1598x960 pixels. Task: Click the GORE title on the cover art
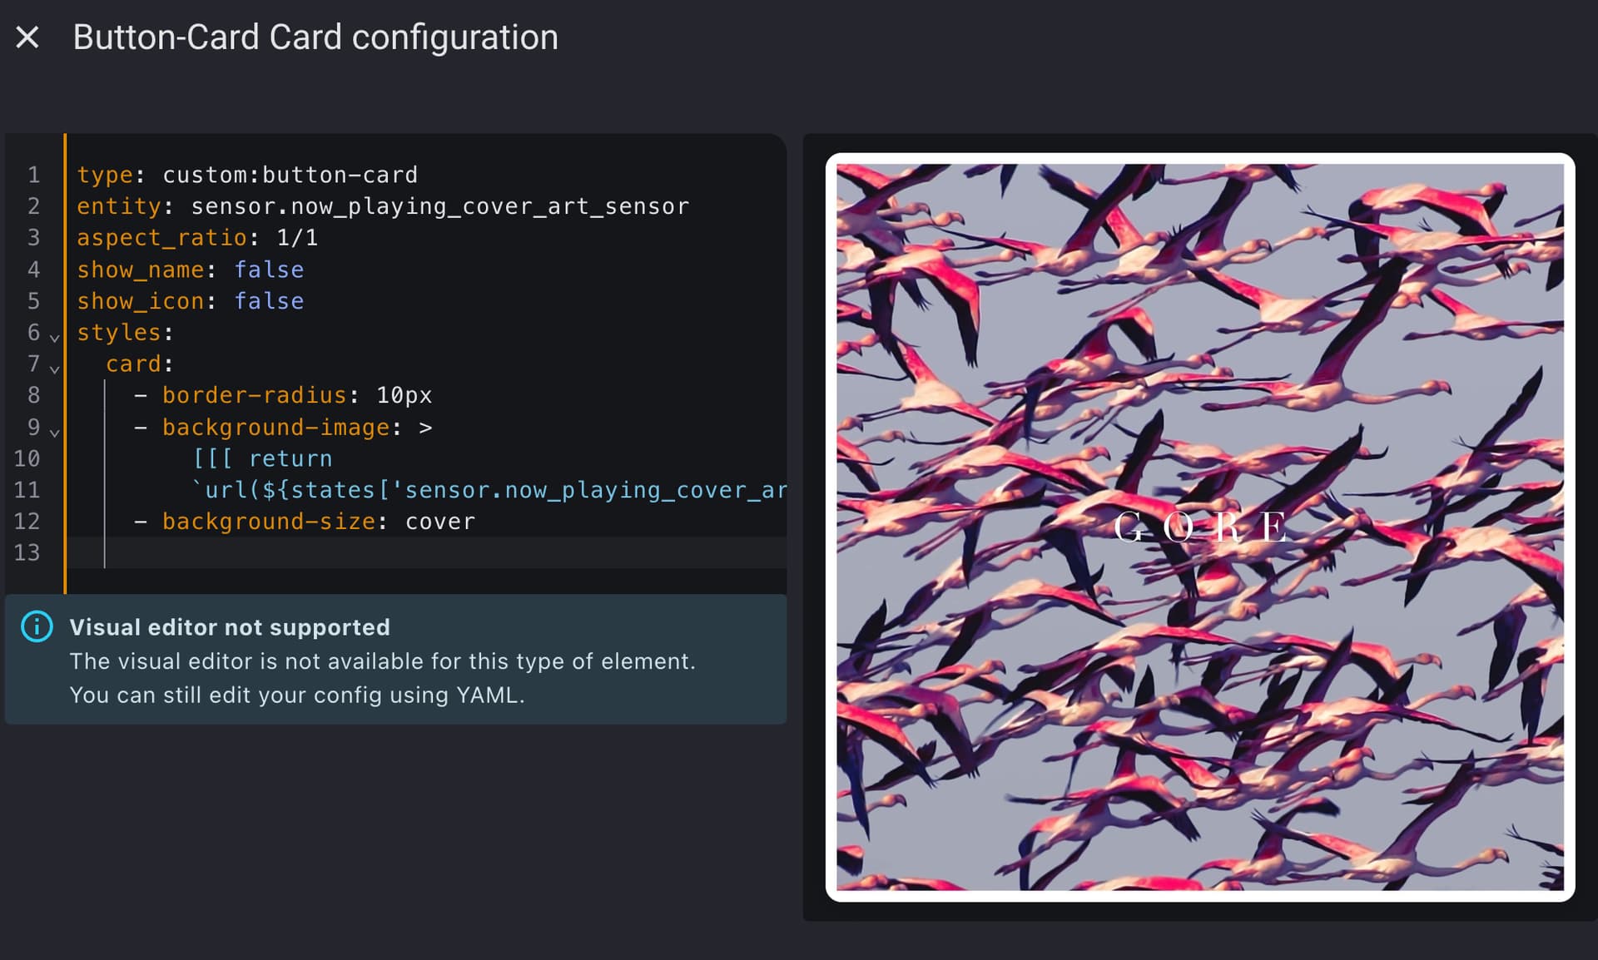coord(1199,527)
